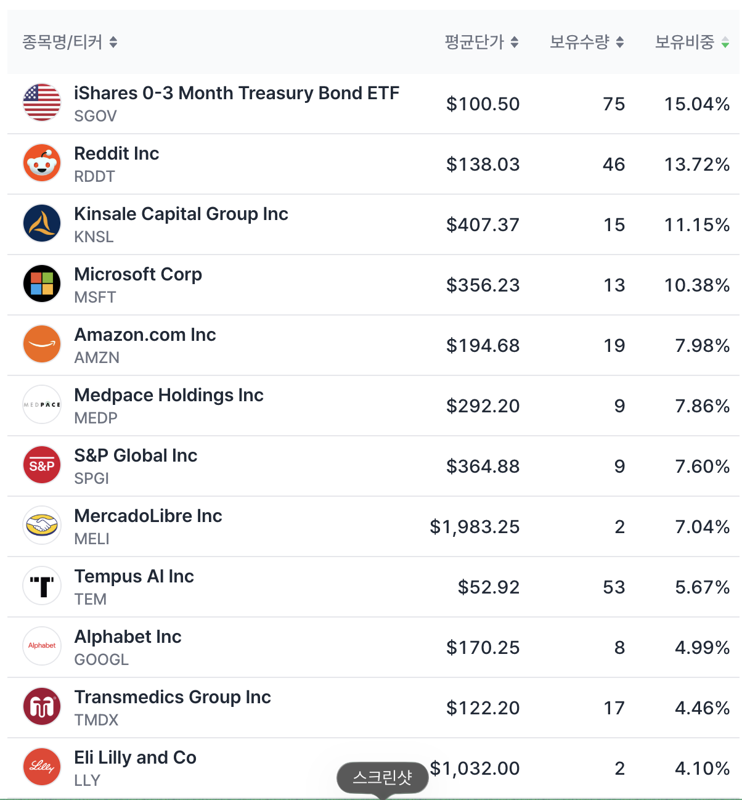Sort by 종목명/티커 column arrows
This screenshot has height=800, width=742.
pyautogui.click(x=113, y=42)
